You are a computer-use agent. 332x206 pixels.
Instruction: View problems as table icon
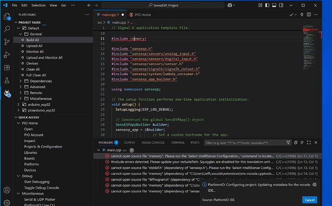click(x=302, y=143)
